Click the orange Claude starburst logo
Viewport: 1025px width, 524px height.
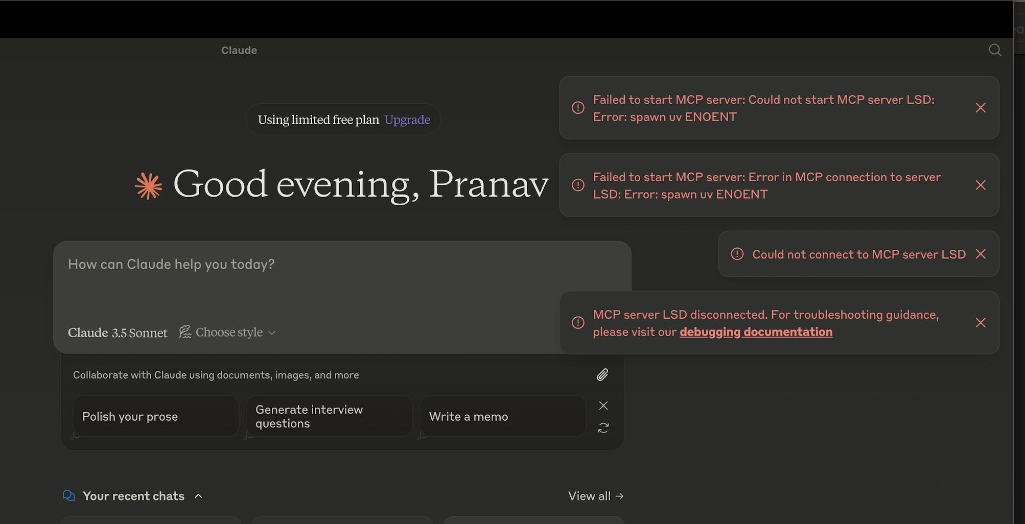148,185
